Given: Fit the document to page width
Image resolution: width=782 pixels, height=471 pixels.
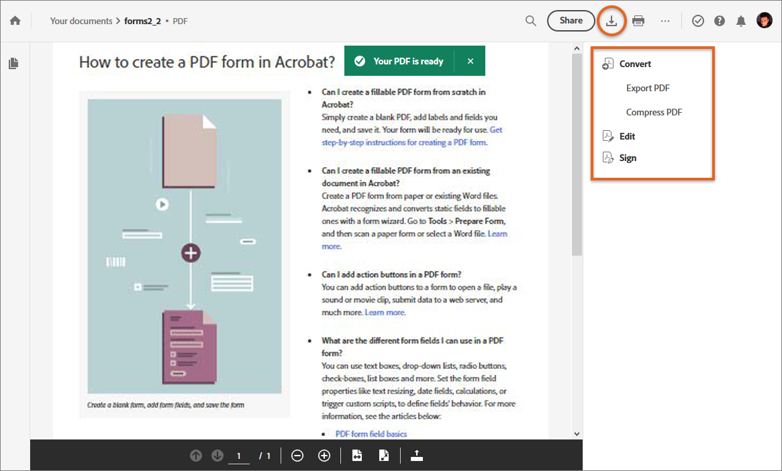Looking at the screenshot, I should coord(356,455).
